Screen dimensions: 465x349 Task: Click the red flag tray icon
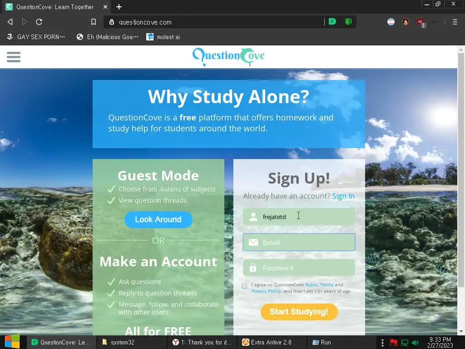(x=394, y=343)
